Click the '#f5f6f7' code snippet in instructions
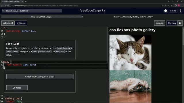The image size is (184, 103). pyautogui.click(x=60, y=51)
